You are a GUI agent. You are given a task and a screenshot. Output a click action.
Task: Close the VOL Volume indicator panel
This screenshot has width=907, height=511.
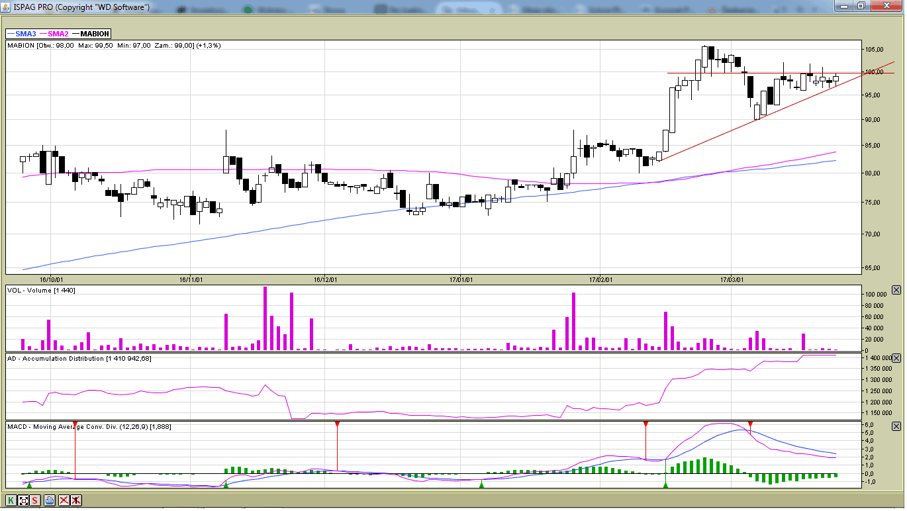click(x=896, y=290)
